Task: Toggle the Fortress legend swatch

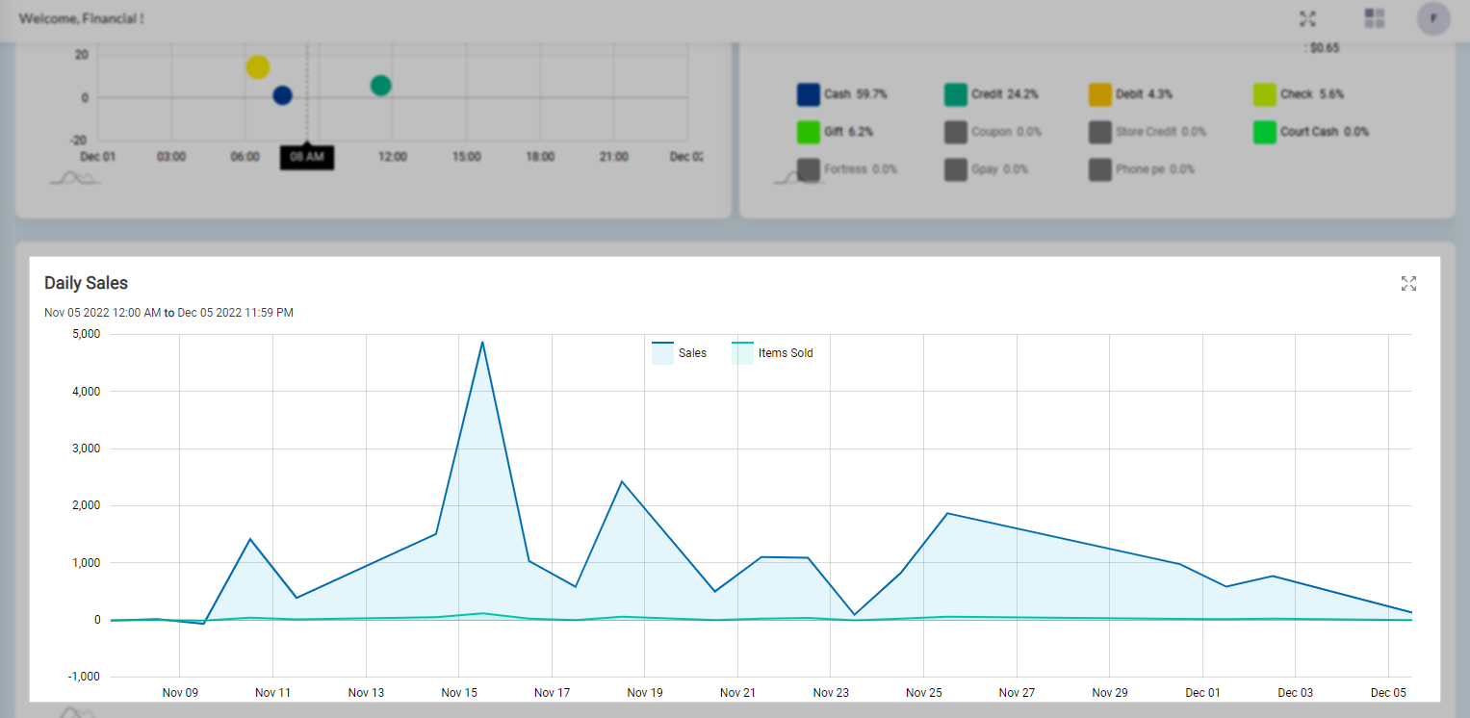Action: point(808,169)
